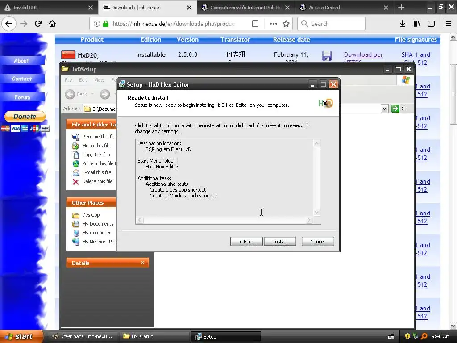Switch to Computernewb's Internet Pub tab
This screenshot has height=343, width=457.
[245, 7]
